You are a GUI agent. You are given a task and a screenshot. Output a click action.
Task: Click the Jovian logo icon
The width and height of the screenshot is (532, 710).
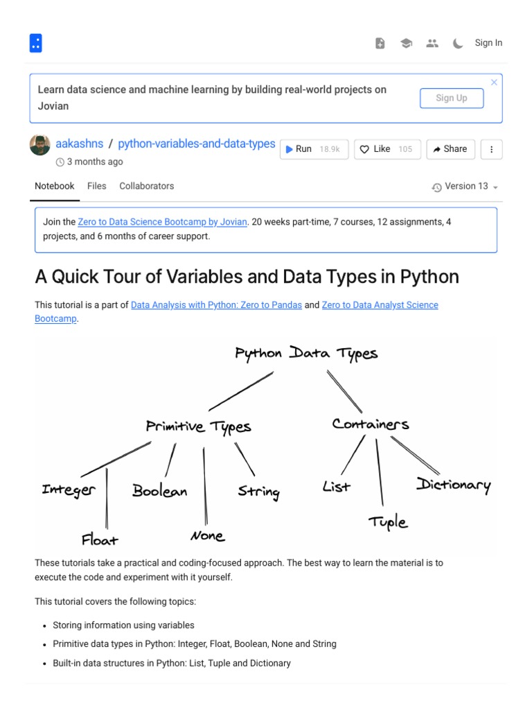pos(36,43)
